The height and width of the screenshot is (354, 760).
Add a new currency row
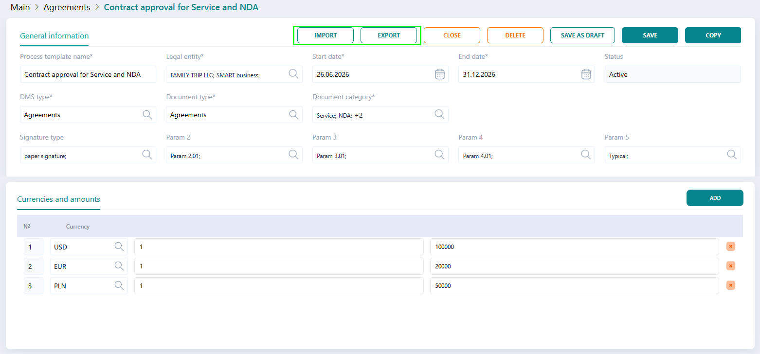[x=715, y=198]
